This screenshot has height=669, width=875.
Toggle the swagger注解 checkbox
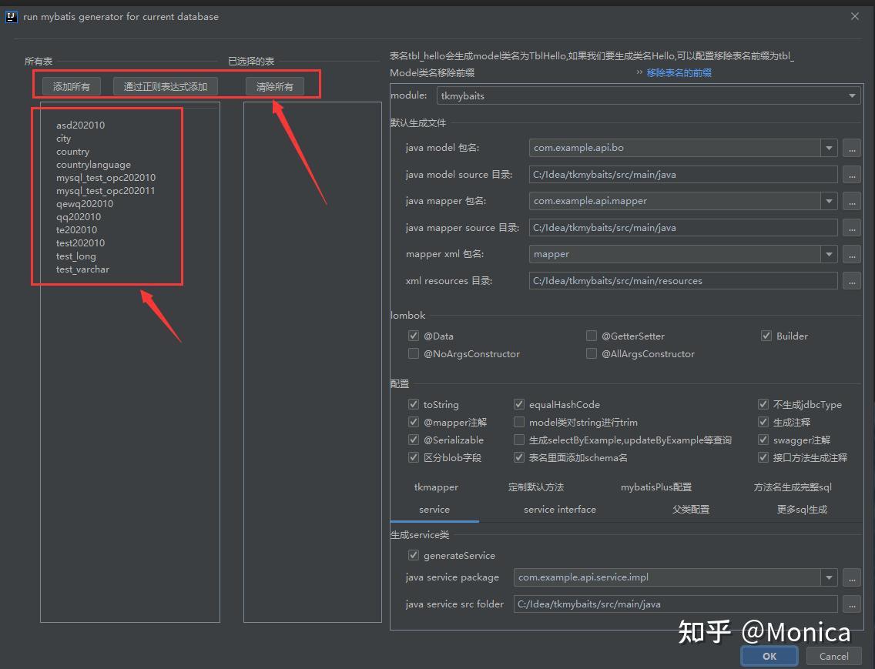point(763,440)
